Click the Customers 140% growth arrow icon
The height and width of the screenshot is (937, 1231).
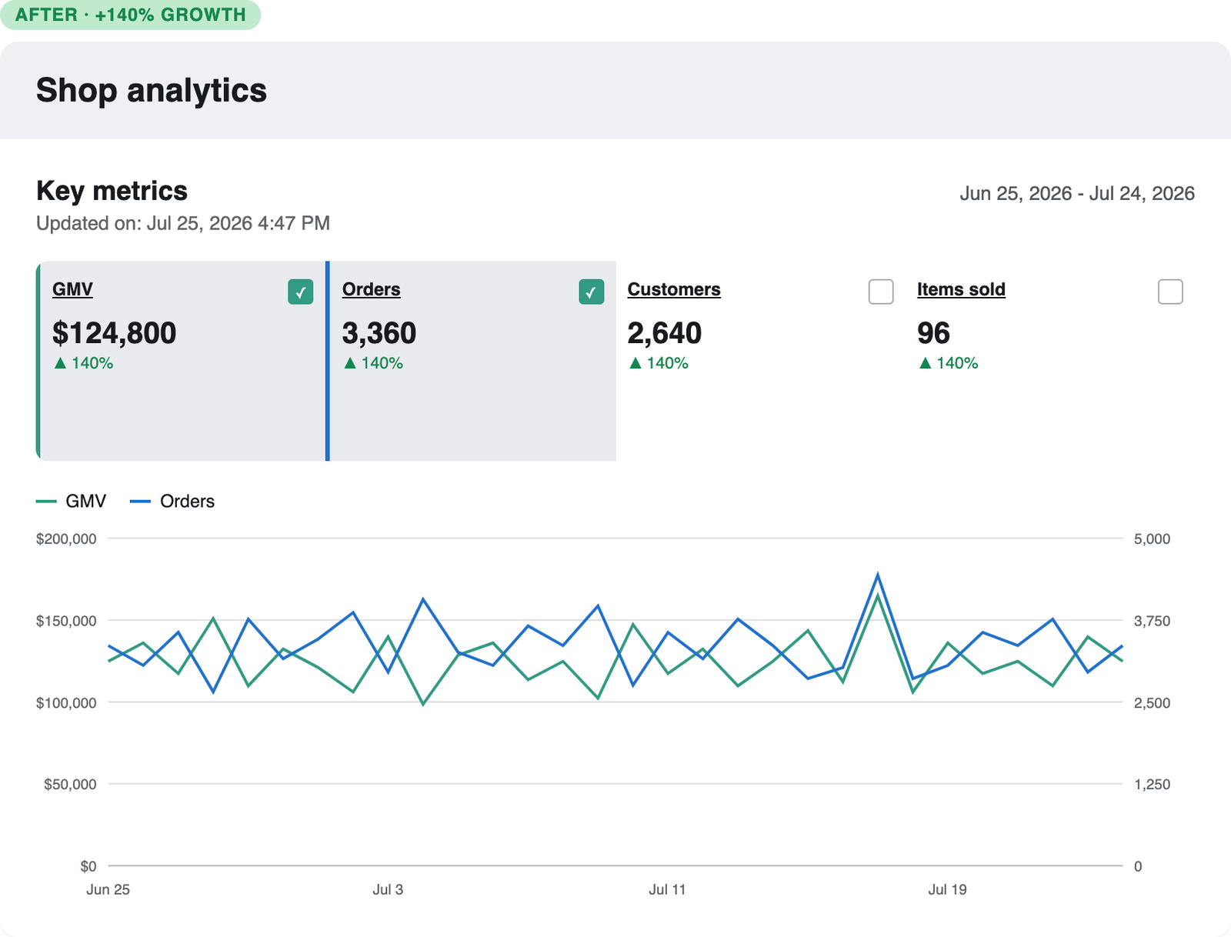pyautogui.click(x=636, y=363)
